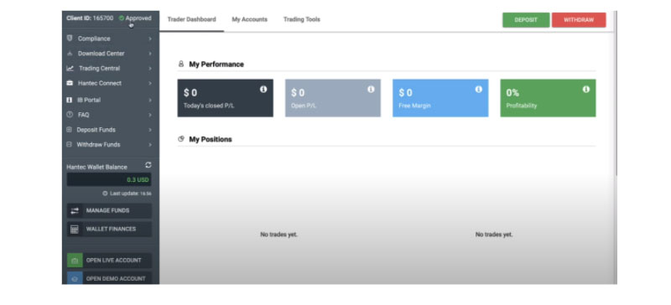Viewport: 671px width, 305px height.
Task: Click the Client ID: 165700 text
Action: pyautogui.click(x=90, y=18)
